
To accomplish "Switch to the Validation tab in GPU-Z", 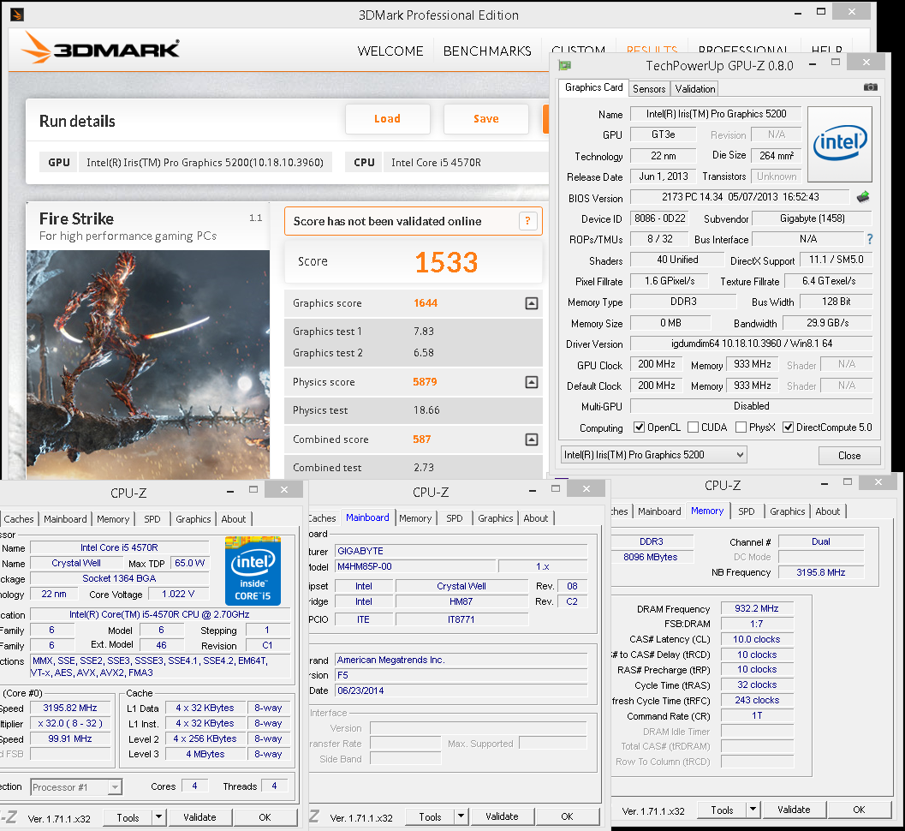I will [695, 89].
